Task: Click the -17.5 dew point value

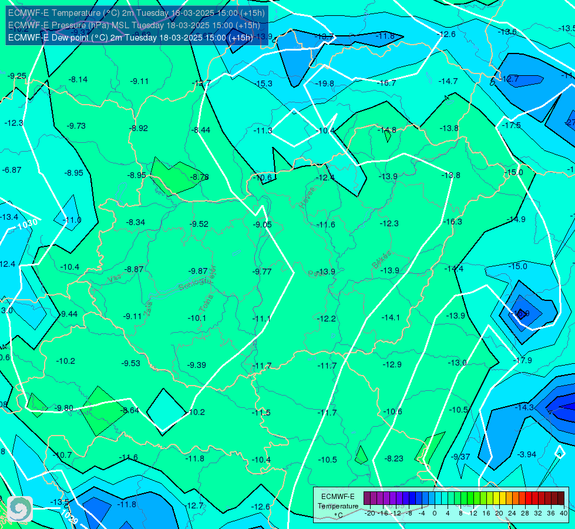Action: click(x=511, y=125)
